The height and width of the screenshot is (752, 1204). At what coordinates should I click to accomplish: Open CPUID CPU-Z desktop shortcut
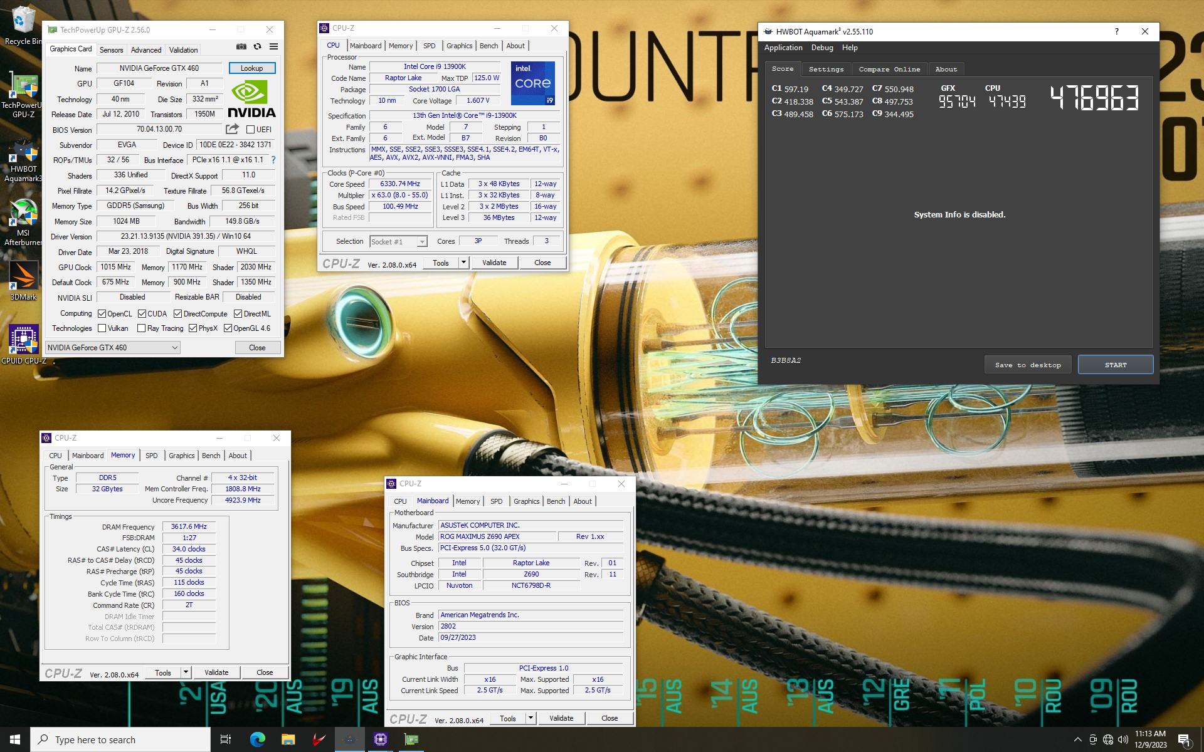pos(23,344)
